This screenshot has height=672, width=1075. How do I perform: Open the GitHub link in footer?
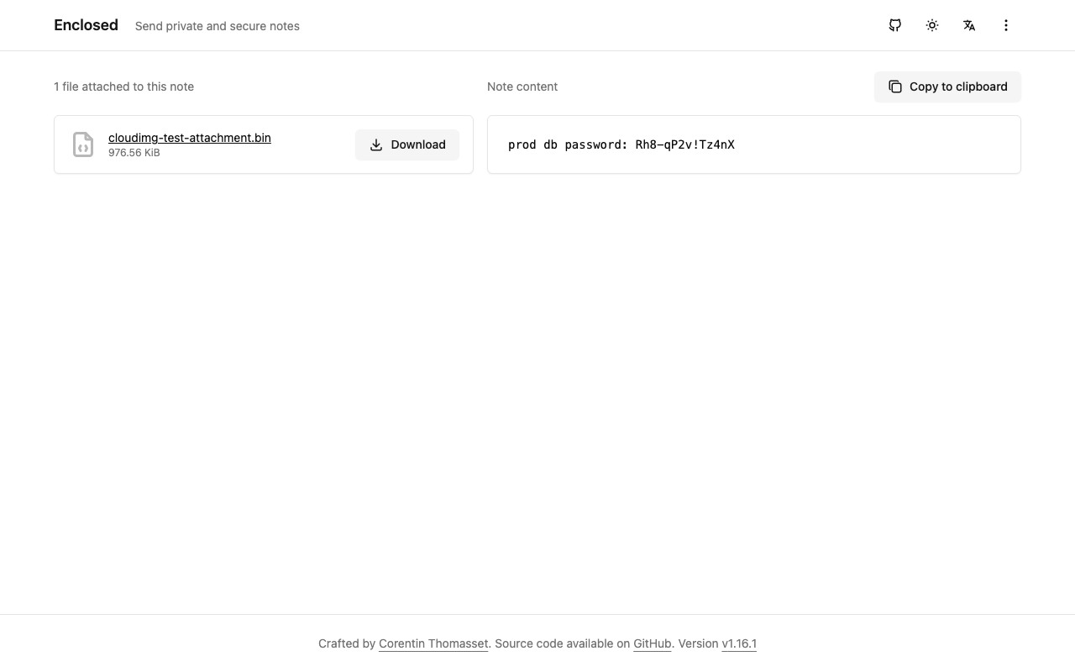click(x=653, y=643)
